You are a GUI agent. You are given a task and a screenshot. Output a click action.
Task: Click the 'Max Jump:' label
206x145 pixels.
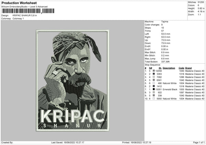[150, 58]
